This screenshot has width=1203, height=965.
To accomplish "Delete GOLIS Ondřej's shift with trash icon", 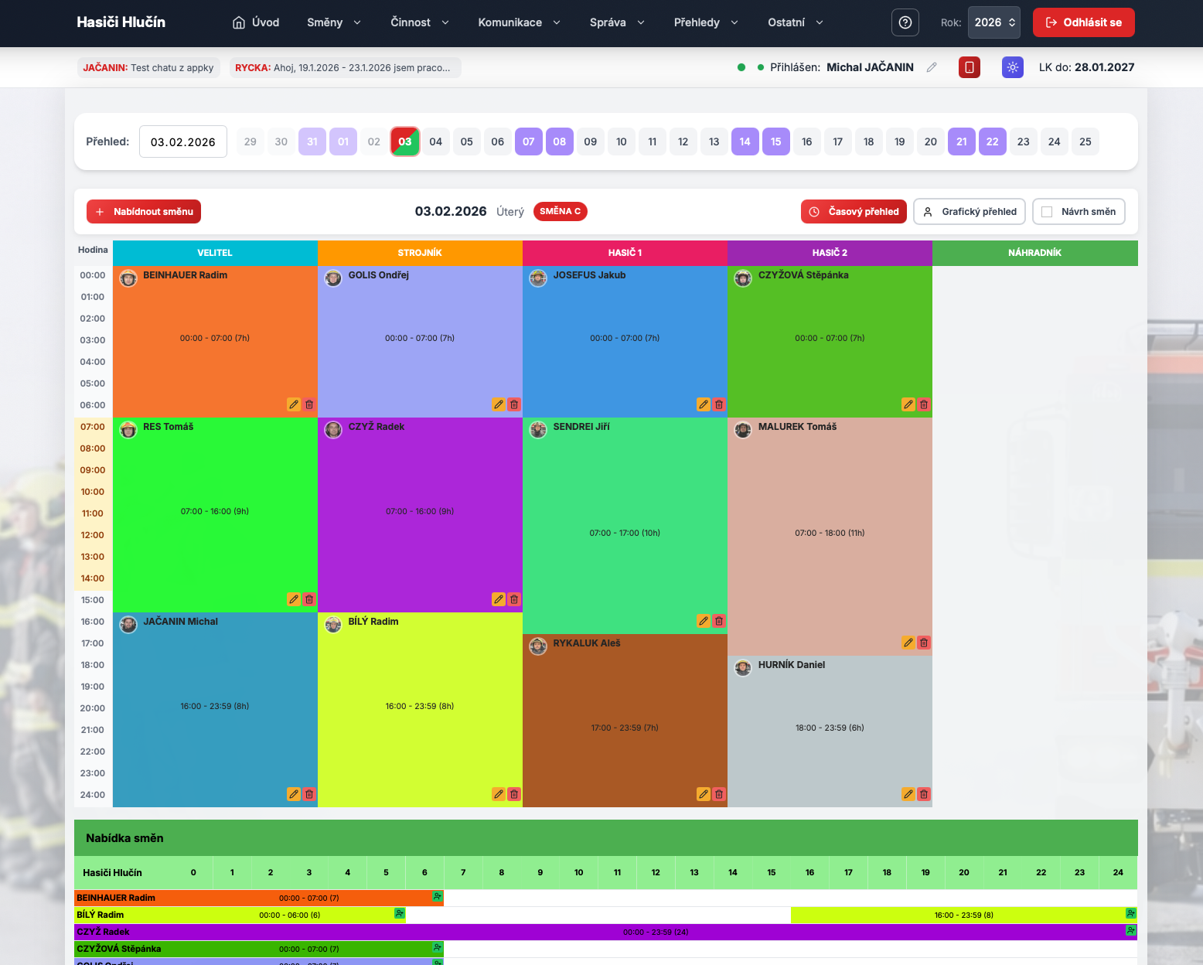I will (514, 404).
